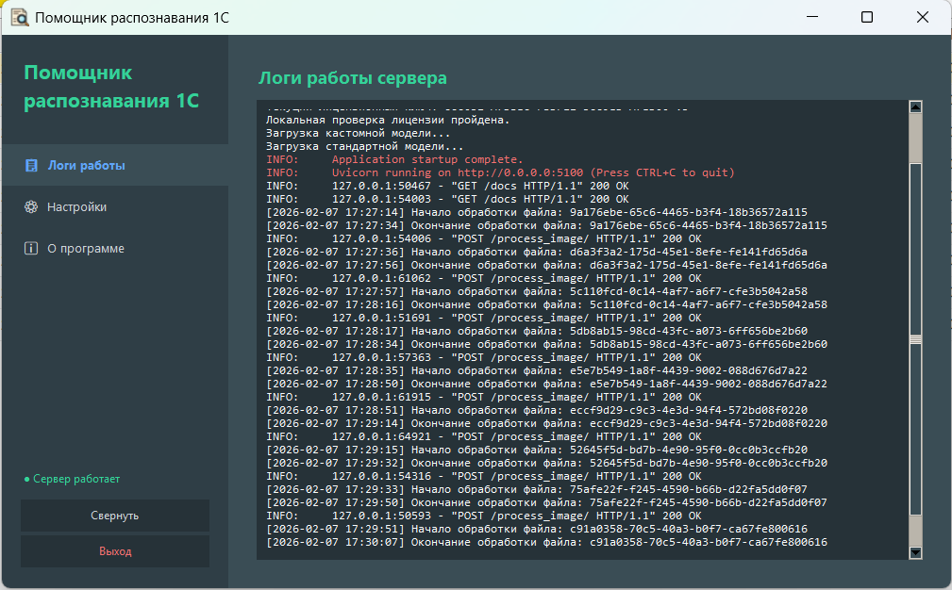Maximize the Помощник распознавания 1С window
Viewport: 952px width, 590px height.
click(x=867, y=17)
